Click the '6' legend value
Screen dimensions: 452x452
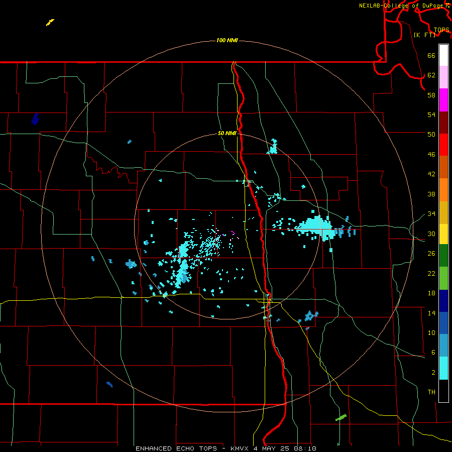pyautogui.click(x=433, y=353)
